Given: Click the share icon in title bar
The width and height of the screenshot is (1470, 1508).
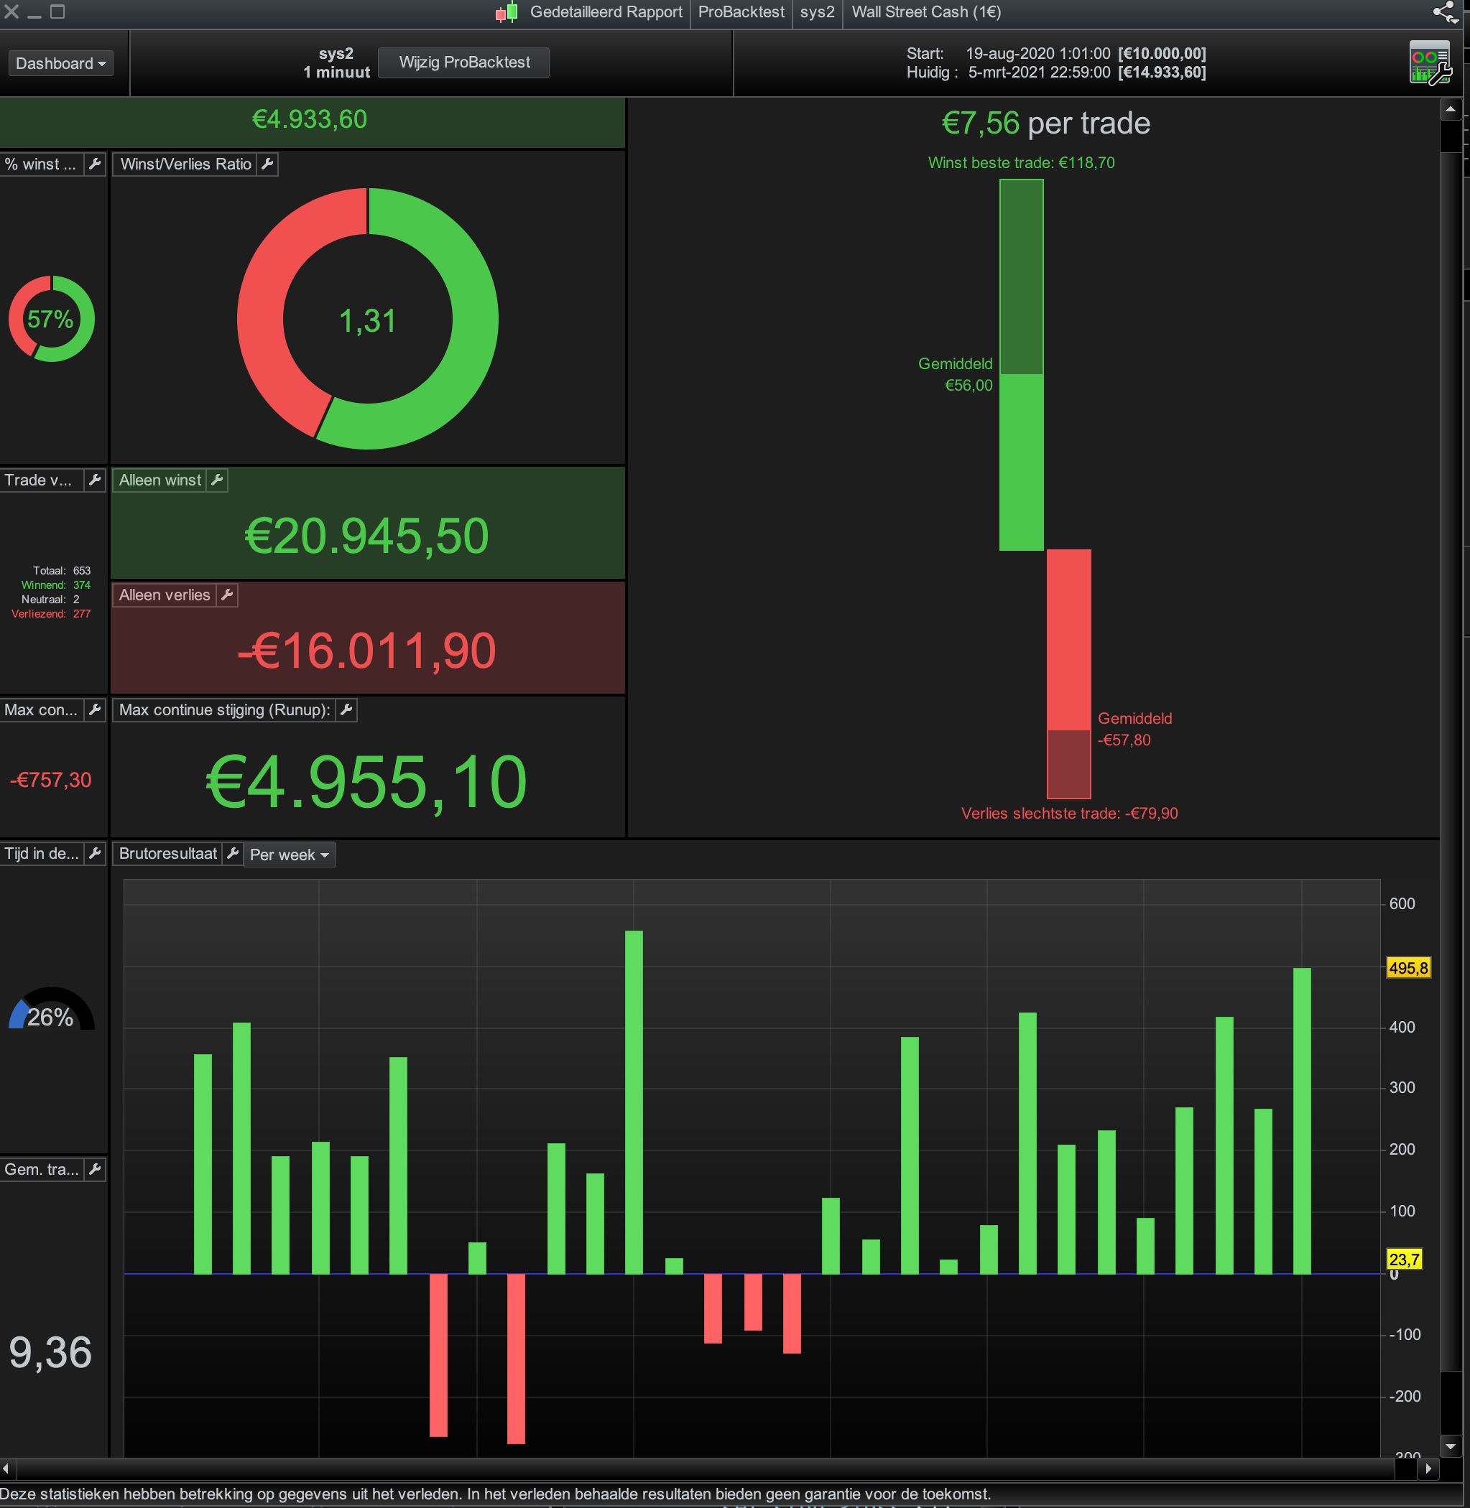Looking at the screenshot, I should point(1443,11).
